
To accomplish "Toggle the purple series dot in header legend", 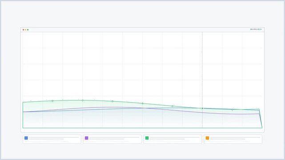I will (255, 29).
